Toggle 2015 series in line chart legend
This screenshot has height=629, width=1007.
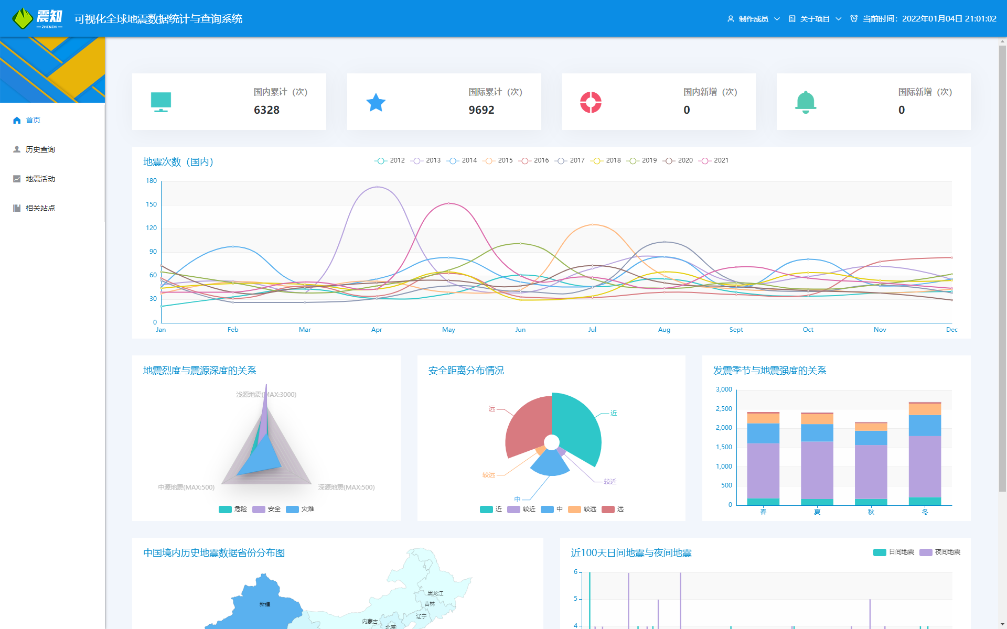click(x=498, y=160)
